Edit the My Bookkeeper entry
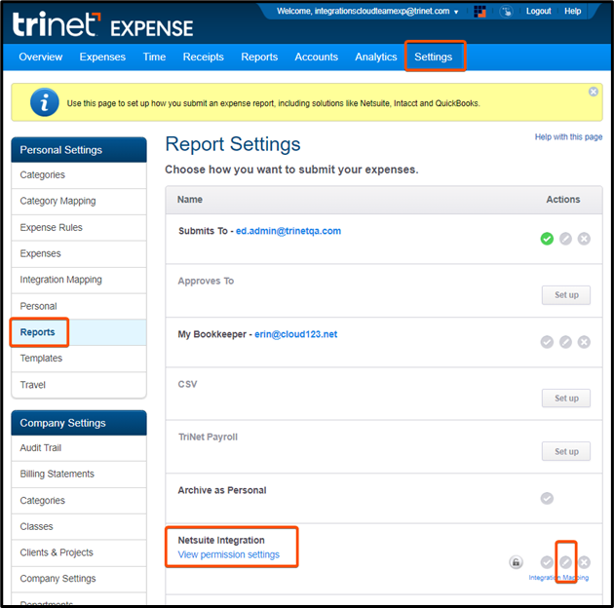 [x=565, y=342]
